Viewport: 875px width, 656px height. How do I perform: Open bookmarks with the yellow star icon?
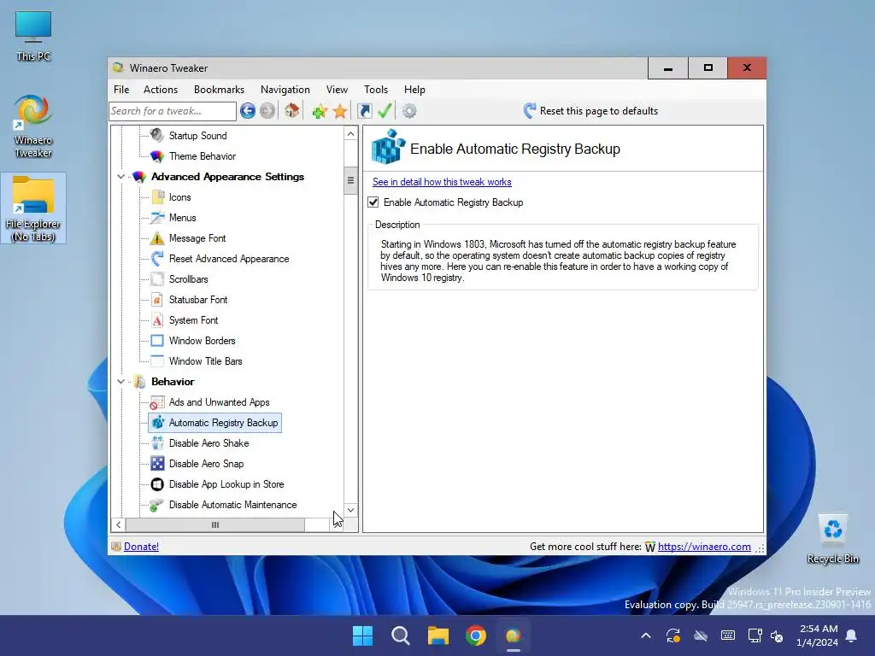[340, 111]
